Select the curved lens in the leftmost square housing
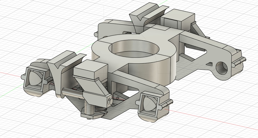This screenshot has height=138, width=258. (x=35, y=78)
